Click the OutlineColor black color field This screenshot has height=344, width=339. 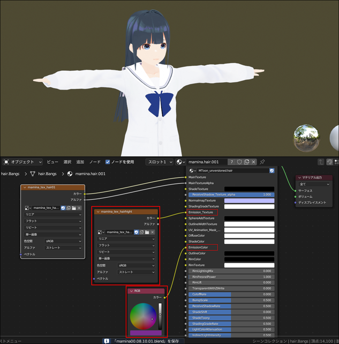click(x=249, y=253)
